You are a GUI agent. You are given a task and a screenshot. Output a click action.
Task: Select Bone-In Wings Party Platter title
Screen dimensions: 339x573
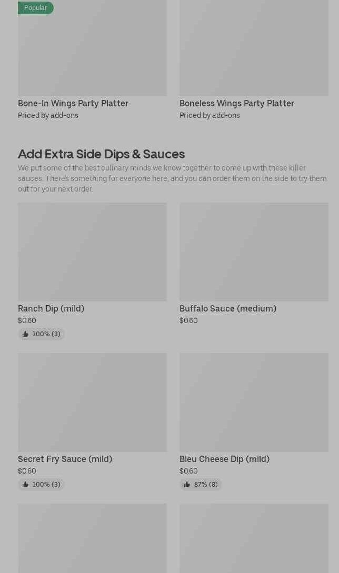(73, 104)
